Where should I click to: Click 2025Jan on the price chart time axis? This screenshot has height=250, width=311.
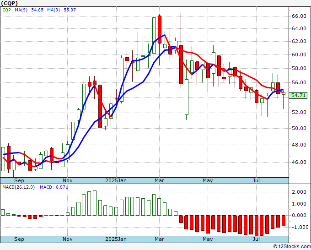click(116, 180)
